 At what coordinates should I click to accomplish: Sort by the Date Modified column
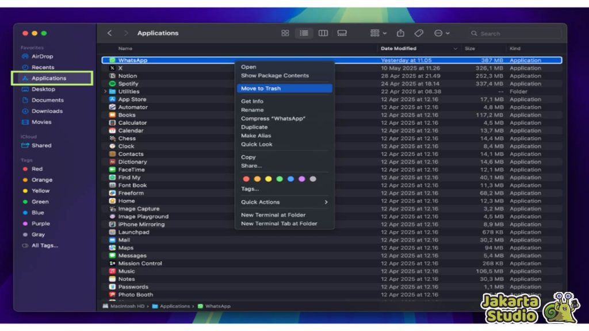419,48
